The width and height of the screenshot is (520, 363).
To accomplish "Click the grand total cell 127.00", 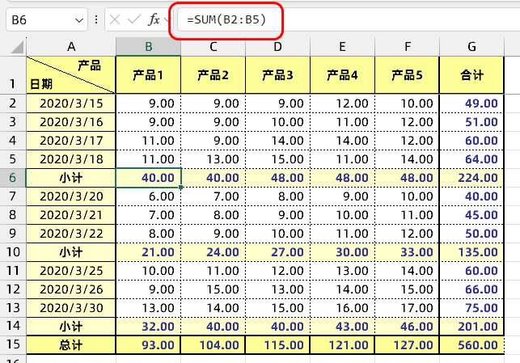I will pos(407,344).
